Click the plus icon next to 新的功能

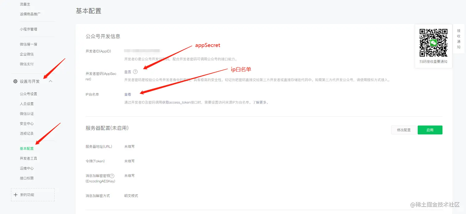click(16, 195)
